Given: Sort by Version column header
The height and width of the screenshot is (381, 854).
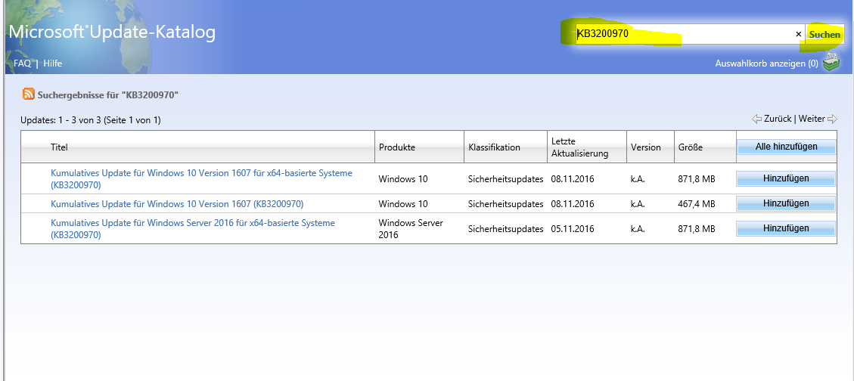Looking at the screenshot, I should pyautogui.click(x=645, y=147).
